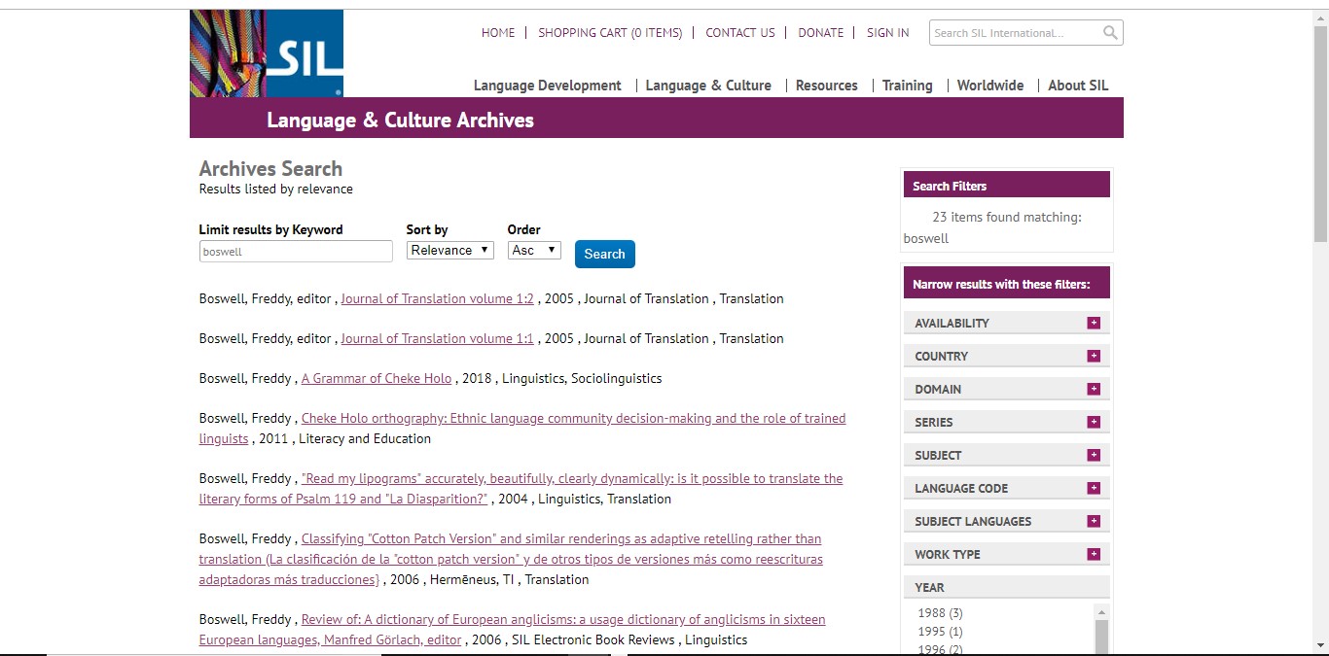This screenshot has width=1329, height=656.
Task: Expand Subject filter plus icon
Action: (1094, 456)
